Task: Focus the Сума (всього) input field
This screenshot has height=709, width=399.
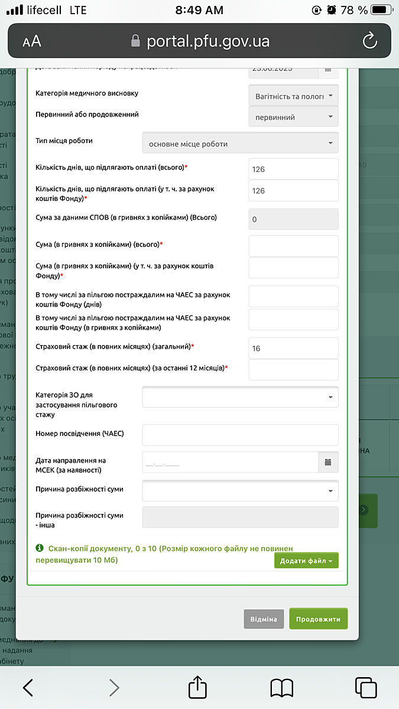Action: point(293,246)
